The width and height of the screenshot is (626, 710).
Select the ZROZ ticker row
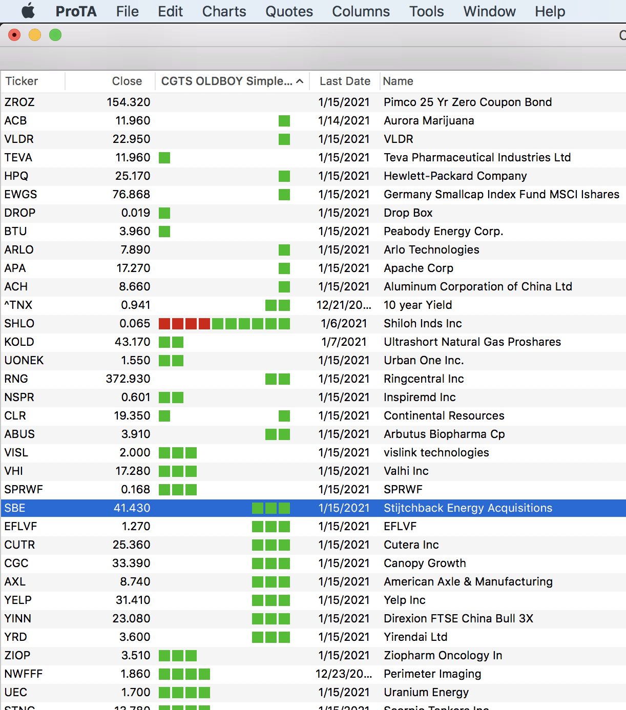point(313,102)
